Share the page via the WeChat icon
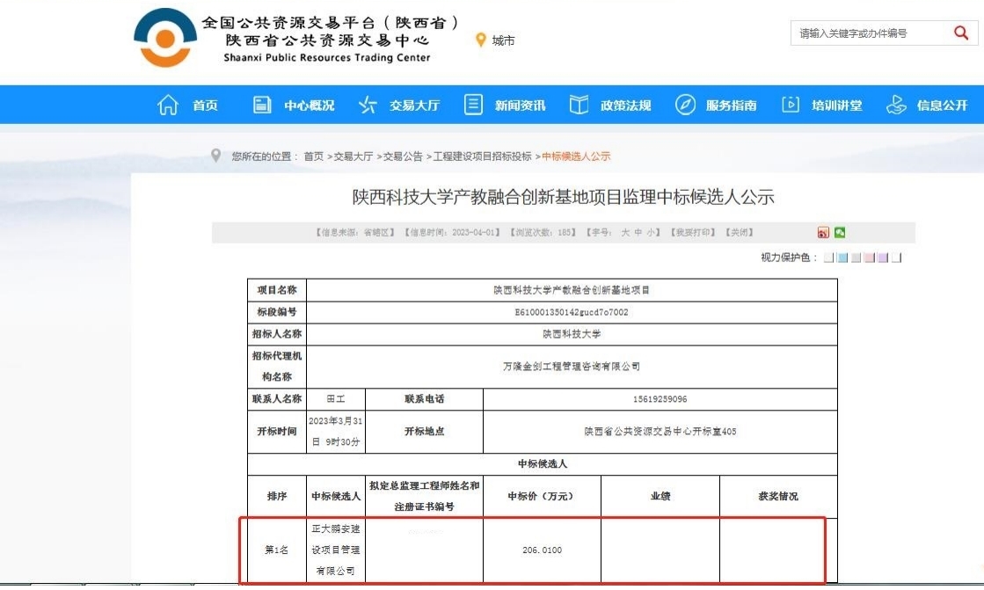Screen dimensions: 984x590 840,232
